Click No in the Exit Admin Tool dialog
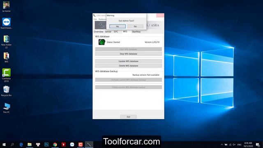This screenshot has height=148, width=263. [135, 26]
